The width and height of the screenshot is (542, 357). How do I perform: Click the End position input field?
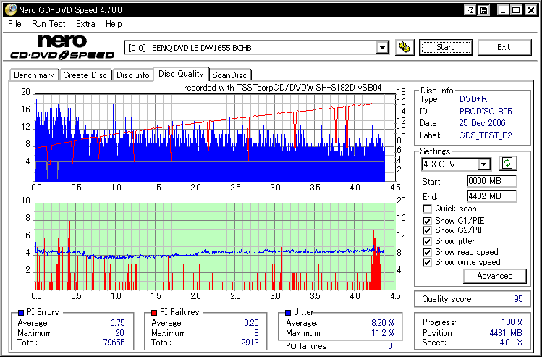(x=491, y=196)
